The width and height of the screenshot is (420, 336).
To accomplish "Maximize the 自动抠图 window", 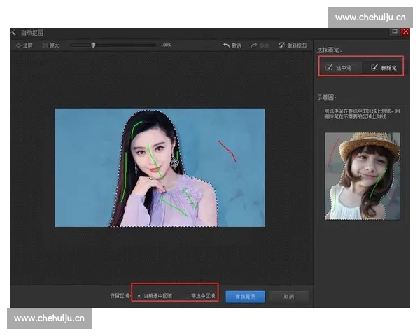I will coord(395,31).
